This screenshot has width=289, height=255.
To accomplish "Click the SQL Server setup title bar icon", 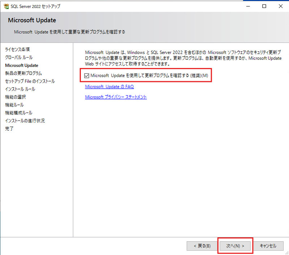I will point(6,6).
